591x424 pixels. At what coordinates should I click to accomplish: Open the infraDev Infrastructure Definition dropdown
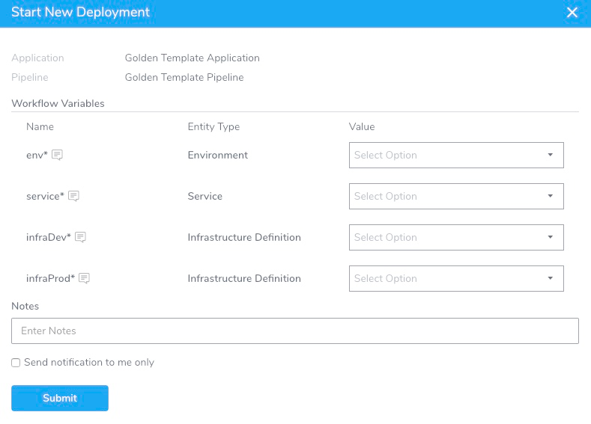tap(456, 237)
